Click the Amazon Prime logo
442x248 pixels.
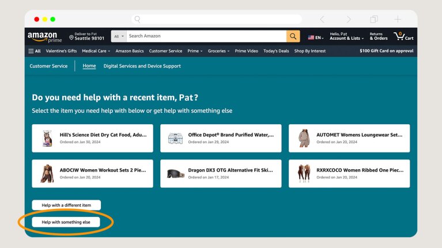(x=44, y=37)
